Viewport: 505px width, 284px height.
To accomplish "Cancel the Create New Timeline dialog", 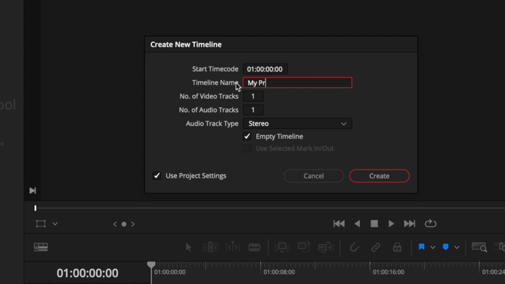I will point(314,176).
